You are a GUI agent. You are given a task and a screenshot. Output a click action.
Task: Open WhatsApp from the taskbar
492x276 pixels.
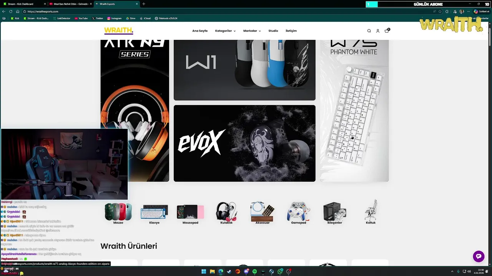[x=280, y=271]
